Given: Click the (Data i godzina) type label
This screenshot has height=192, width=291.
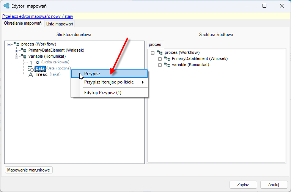Looking at the screenshot, I should [x=58, y=68].
